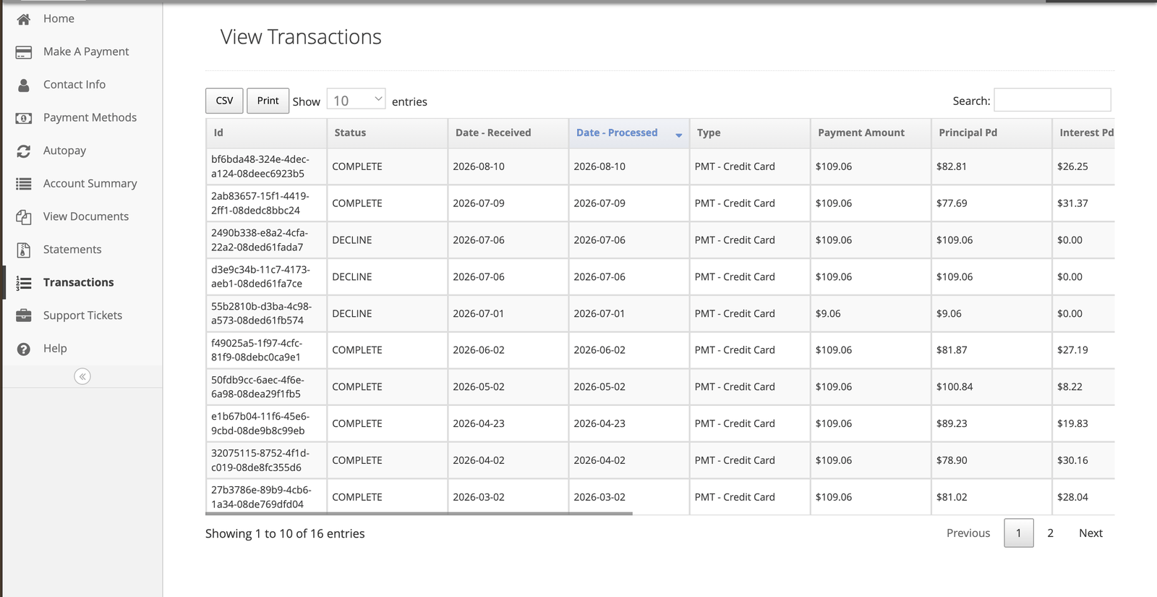1157x597 pixels.
Task: Navigate to Payment Methods
Action: pos(90,118)
